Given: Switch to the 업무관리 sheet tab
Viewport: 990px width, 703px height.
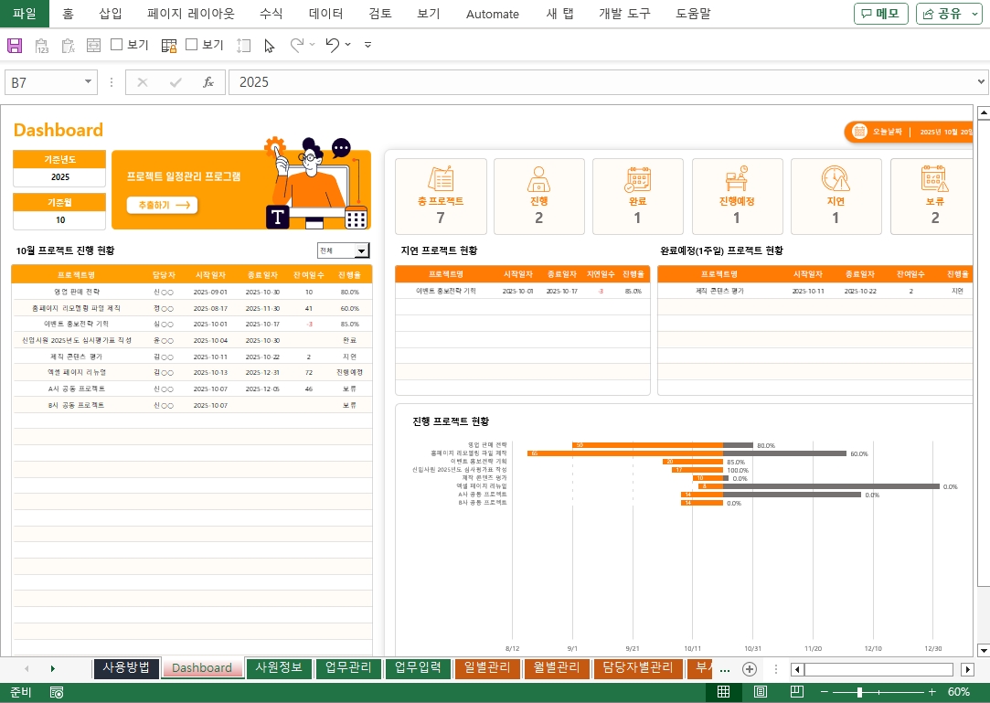Looking at the screenshot, I should 348,668.
